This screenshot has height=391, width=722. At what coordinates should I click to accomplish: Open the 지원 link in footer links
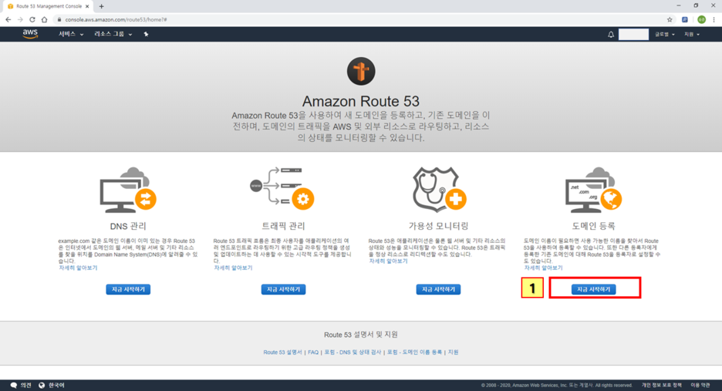click(453, 352)
